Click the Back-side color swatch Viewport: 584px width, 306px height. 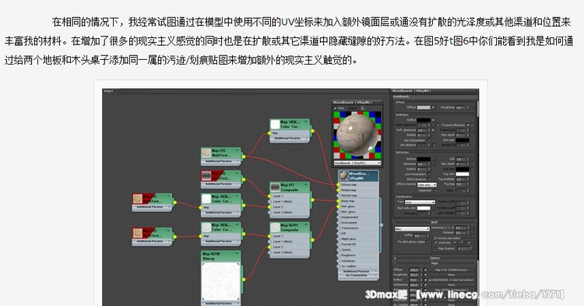tap(424, 208)
